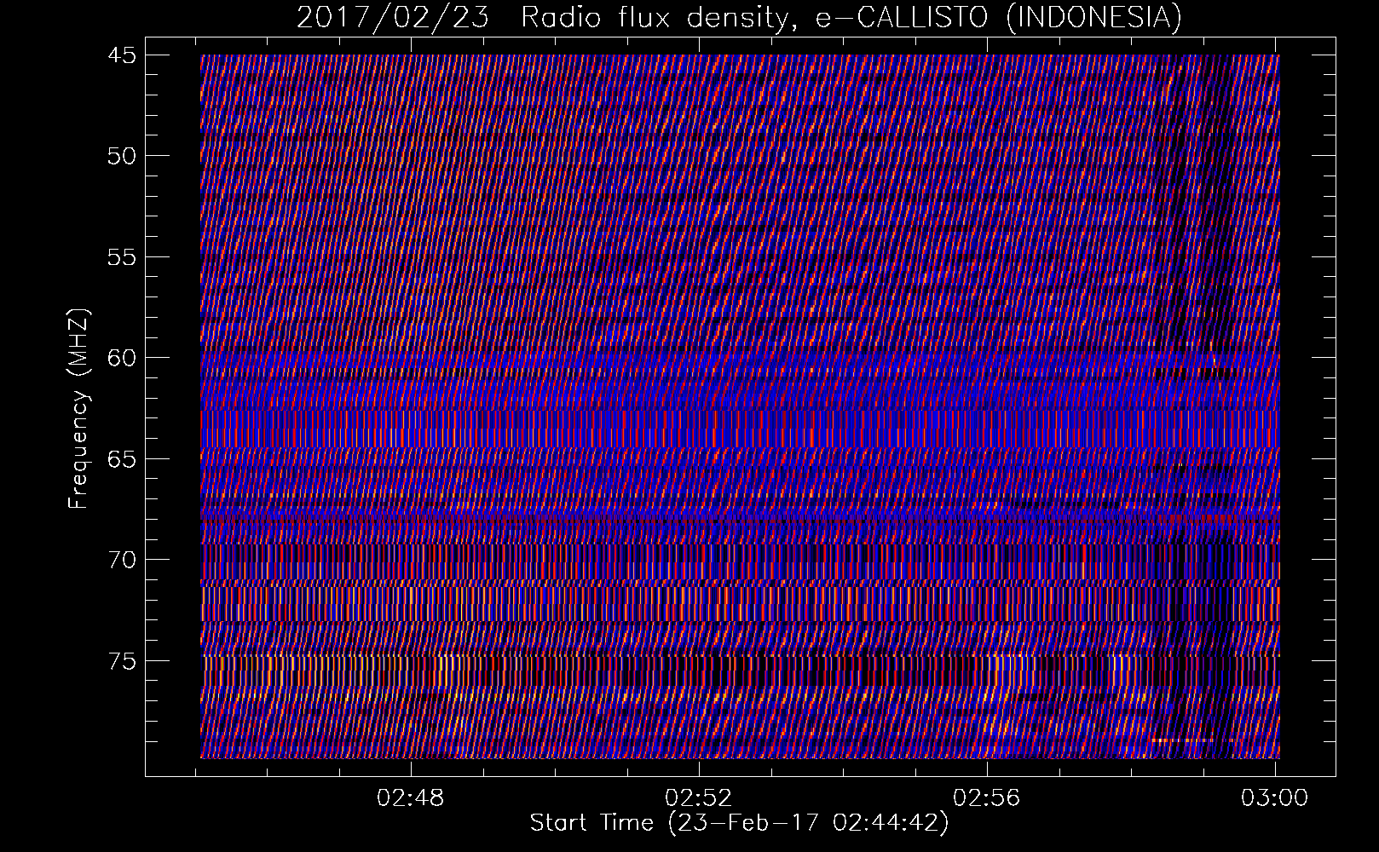Click the 02:56 time tick label
This screenshot has height=852, width=1379.
[987, 798]
